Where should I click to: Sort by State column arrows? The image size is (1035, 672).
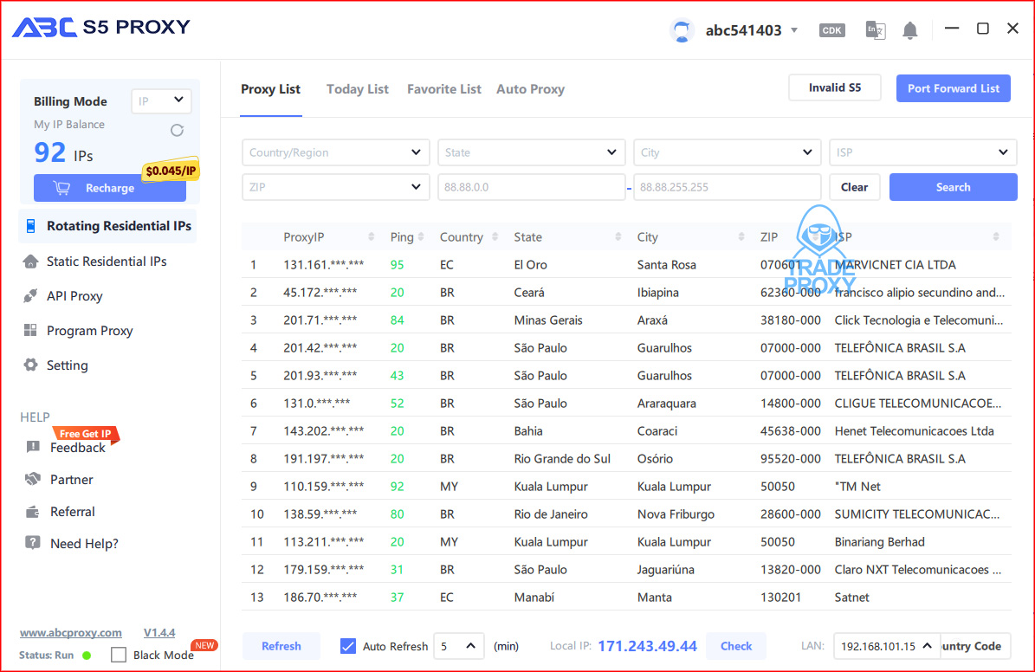point(618,237)
